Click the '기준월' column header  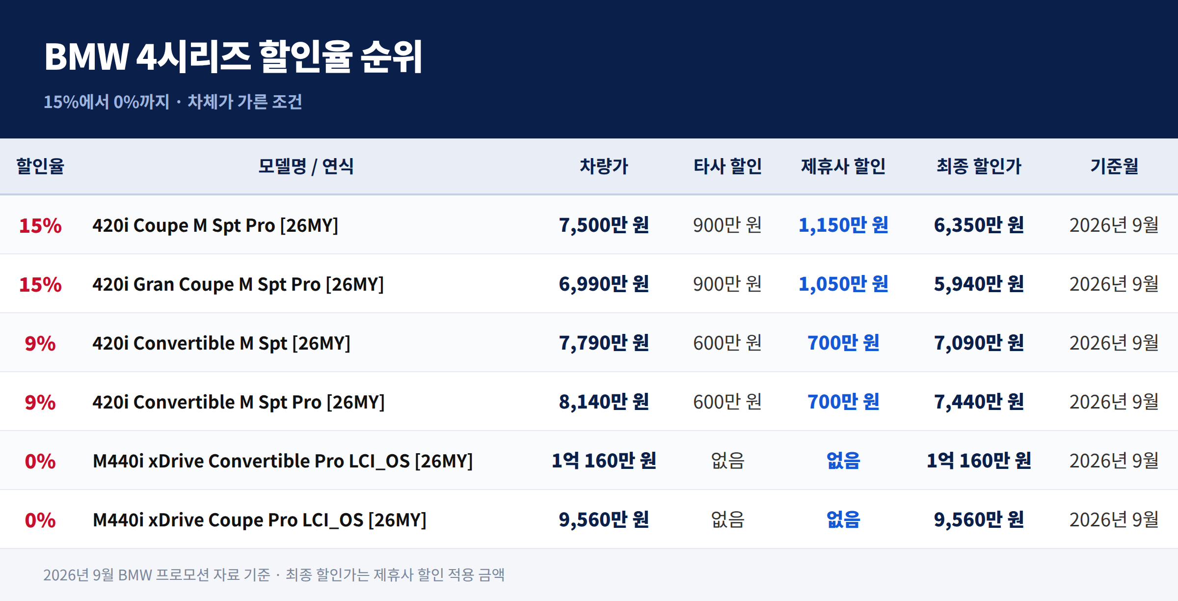pos(1114,166)
